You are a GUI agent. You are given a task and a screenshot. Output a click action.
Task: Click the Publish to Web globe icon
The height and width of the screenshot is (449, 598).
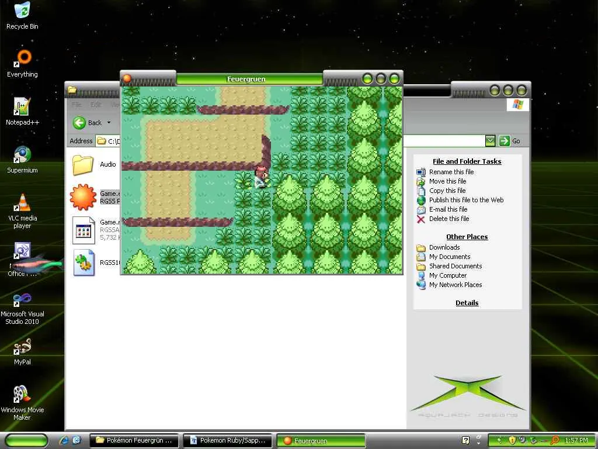click(x=421, y=200)
